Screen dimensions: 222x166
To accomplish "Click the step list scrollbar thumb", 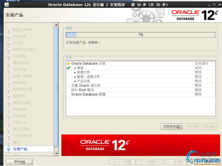I will [x=56, y=87].
